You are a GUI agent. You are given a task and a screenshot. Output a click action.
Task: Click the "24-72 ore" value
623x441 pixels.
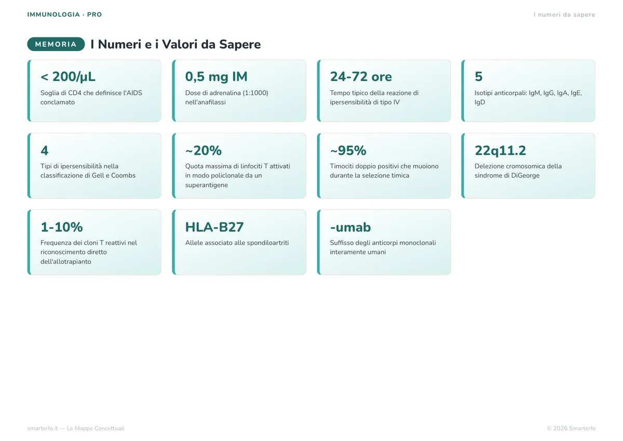click(x=361, y=77)
